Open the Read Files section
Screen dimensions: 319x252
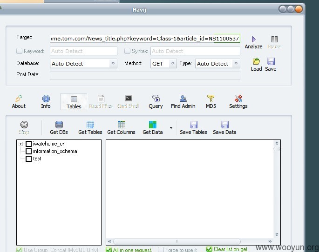tap(101, 101)
